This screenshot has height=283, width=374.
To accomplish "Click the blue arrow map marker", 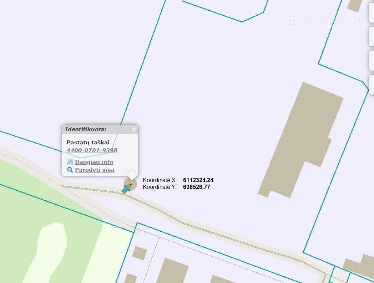I will click(127, 189).
